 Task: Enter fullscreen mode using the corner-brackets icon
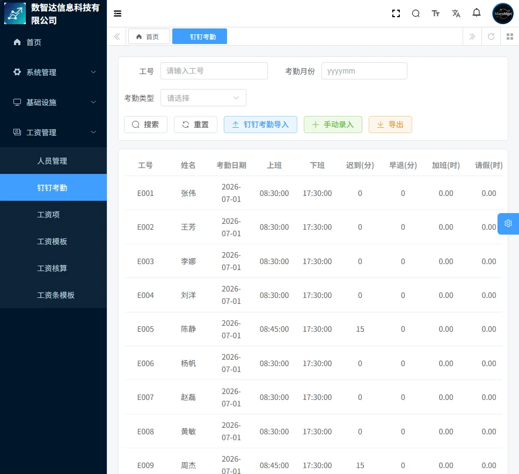click(396, 13)
